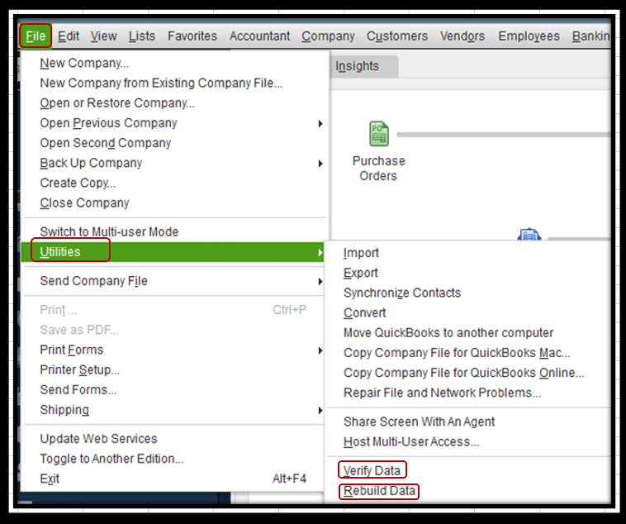Expand the Utilities submenu arrow
This screenshot has height=524, width=626.
click(320, 252)
